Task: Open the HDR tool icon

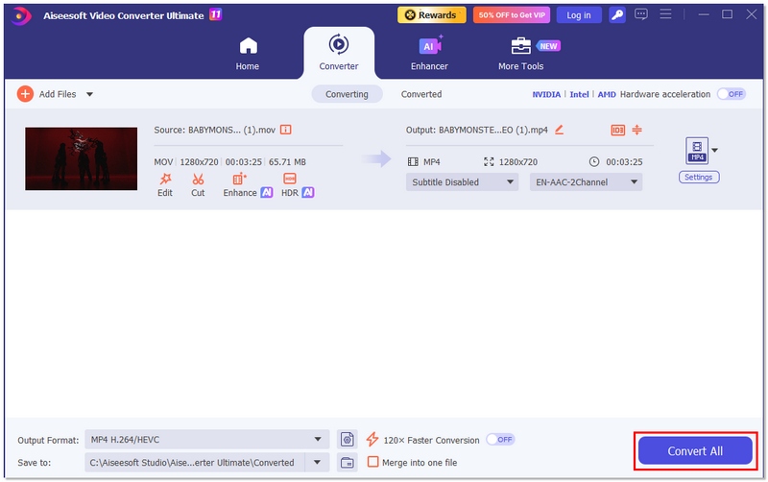Action: coord(289,179)
